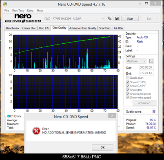Switch to the Benchmark tab
The image size is (164, 160).
coord(13,28)
